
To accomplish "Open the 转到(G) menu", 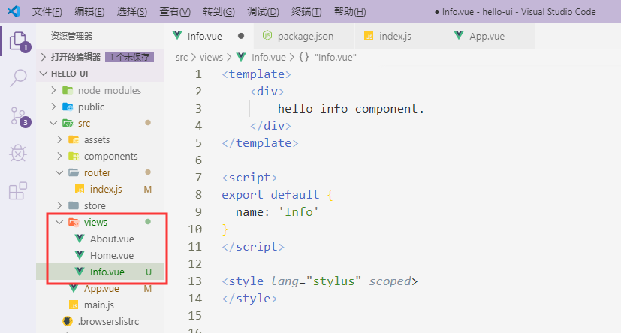I will (x=219, y=11).
